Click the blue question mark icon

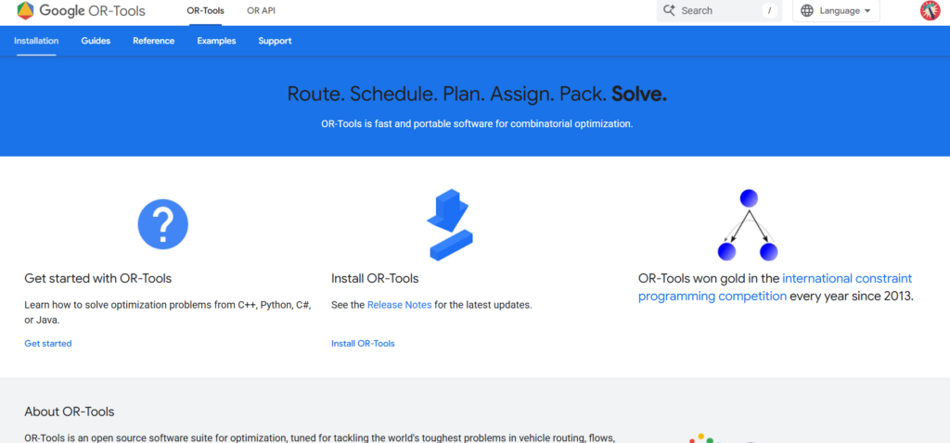click(x=163, y=224)
